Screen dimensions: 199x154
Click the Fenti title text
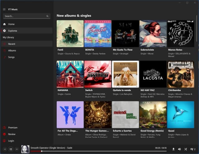tap(60, 50)
